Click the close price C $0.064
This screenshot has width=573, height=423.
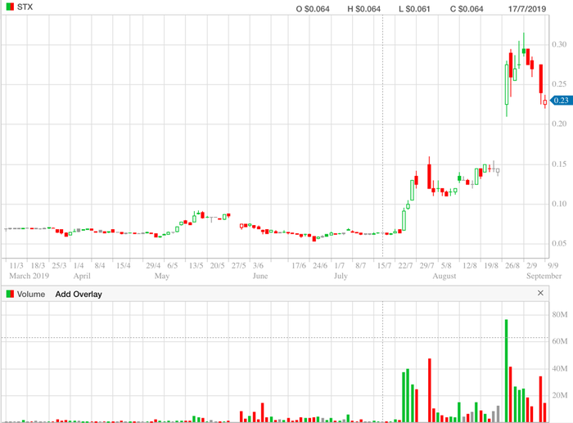(467, 9)
